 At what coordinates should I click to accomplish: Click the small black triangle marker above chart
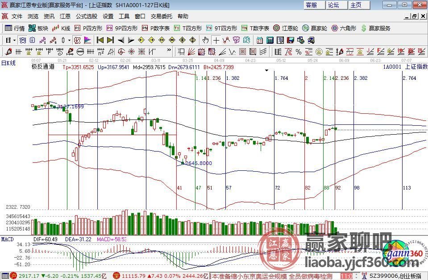[267, 70]
